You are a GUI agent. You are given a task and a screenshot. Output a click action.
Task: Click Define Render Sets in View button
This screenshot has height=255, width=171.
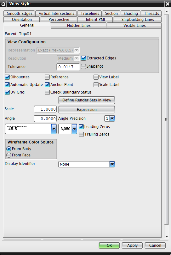tap(87, 100)
